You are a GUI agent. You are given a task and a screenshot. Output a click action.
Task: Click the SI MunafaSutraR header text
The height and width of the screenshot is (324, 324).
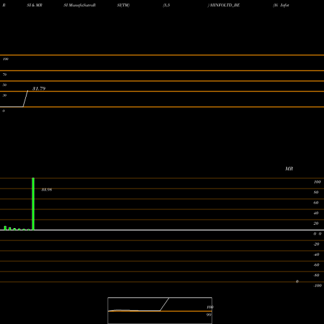(80, 5)
